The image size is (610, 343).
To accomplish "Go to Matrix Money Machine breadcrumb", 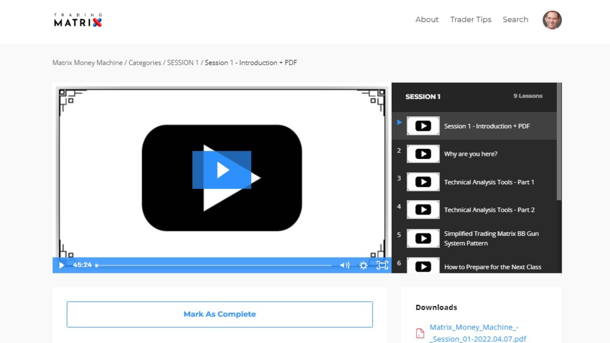I will pos(87,63).
